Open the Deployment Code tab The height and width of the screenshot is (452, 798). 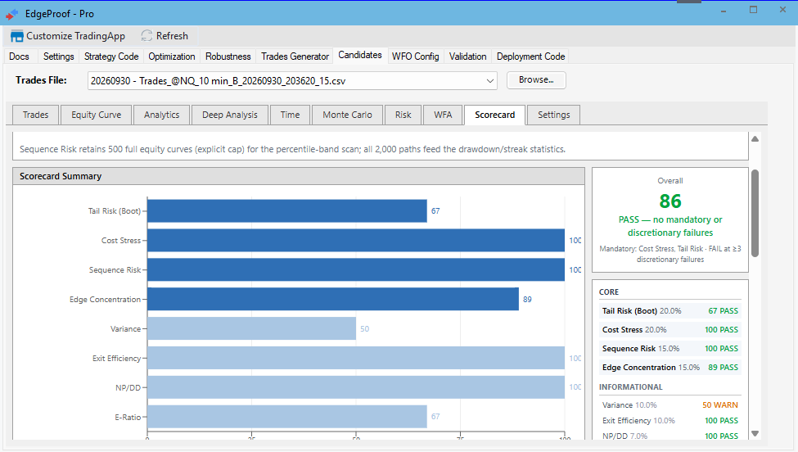(531, 56)
